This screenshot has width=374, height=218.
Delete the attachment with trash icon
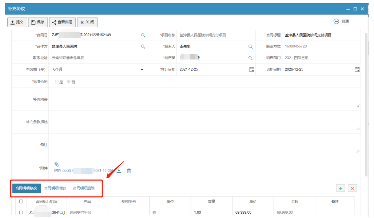coord(129,171)
